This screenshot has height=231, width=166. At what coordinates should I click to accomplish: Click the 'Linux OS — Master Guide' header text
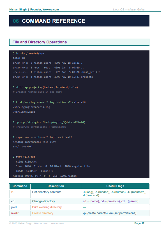(x=129, y=10)
